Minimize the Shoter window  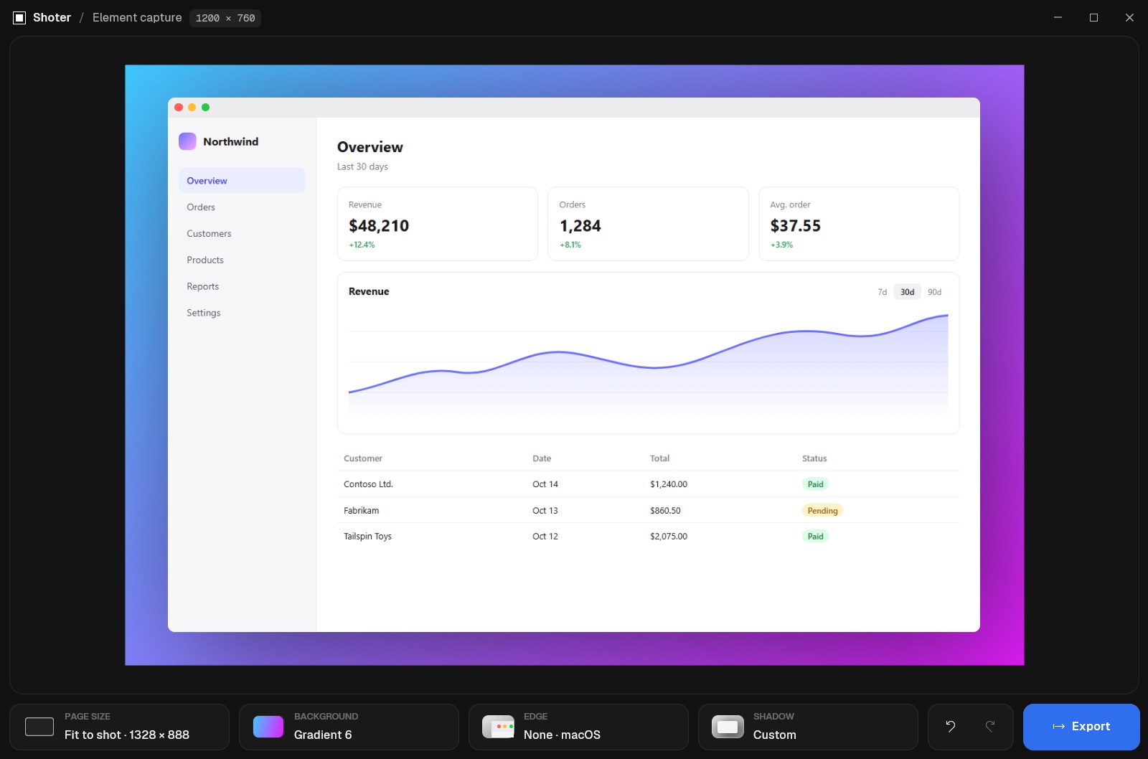tap(1058, 18)
